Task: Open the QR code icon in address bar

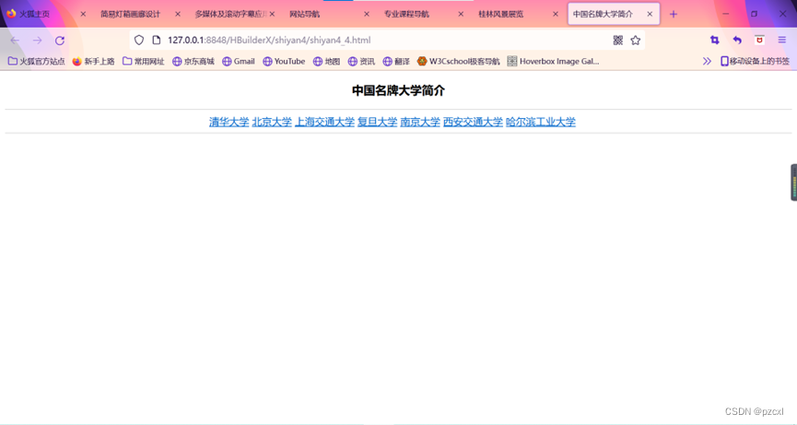Action: click(x=618, y=41)
